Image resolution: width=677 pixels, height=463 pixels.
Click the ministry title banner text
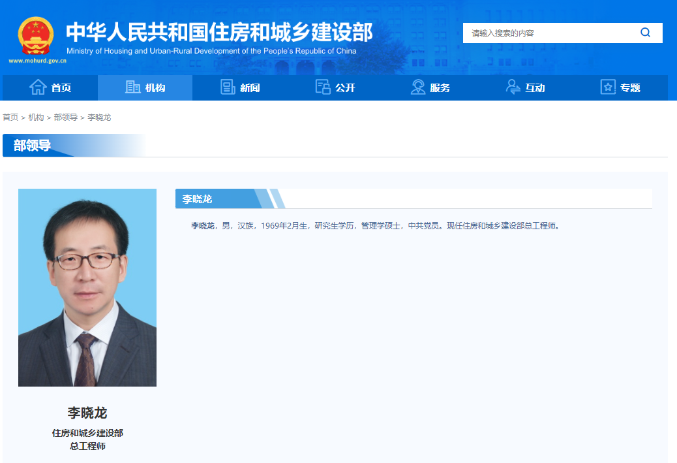tap(219, 33)
